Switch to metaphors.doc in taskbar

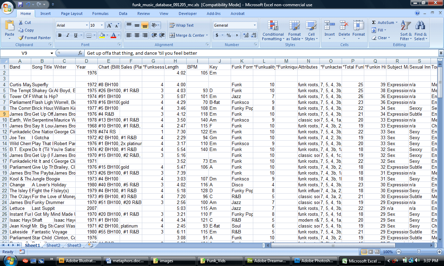click(126, 261)
